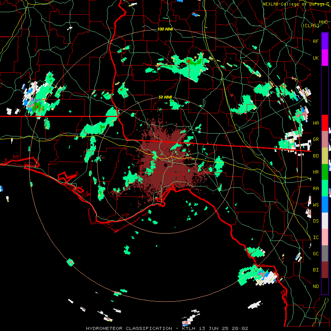Screen dimensions: 331x331
Task: Click the red HA legend color swatch
Action: pyautogui.click(x=325, y=123)
